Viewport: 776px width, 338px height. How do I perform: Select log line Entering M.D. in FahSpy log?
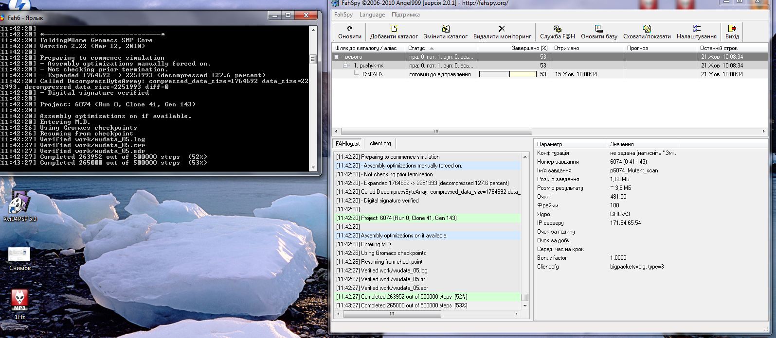click(428, 244)
